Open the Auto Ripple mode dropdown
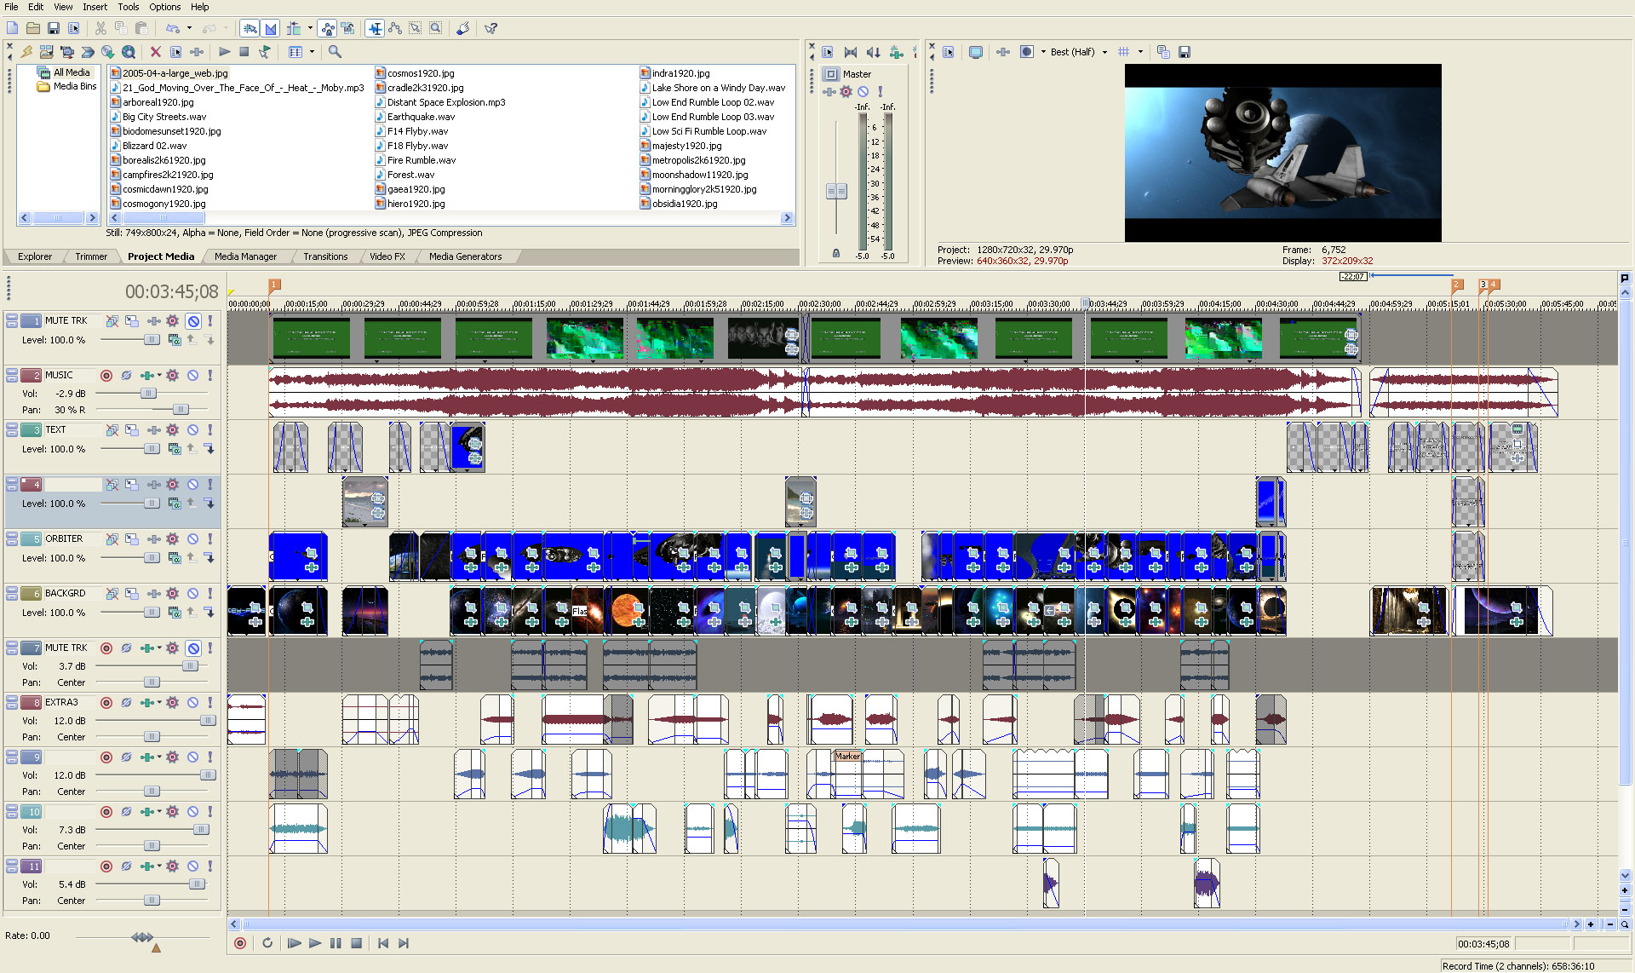Image resolution: width=1635 pixels, height=973 pixels. point(310,28)
